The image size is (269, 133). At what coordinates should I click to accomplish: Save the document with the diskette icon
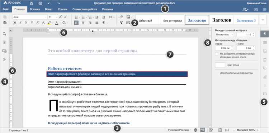[x=32, y=3]
